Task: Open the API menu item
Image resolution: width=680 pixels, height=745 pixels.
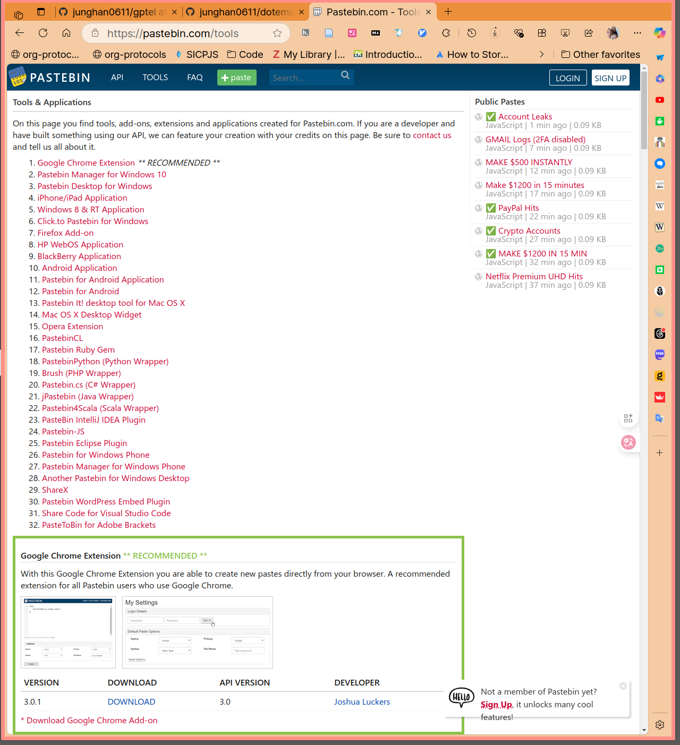Action: tap(117, 78)
